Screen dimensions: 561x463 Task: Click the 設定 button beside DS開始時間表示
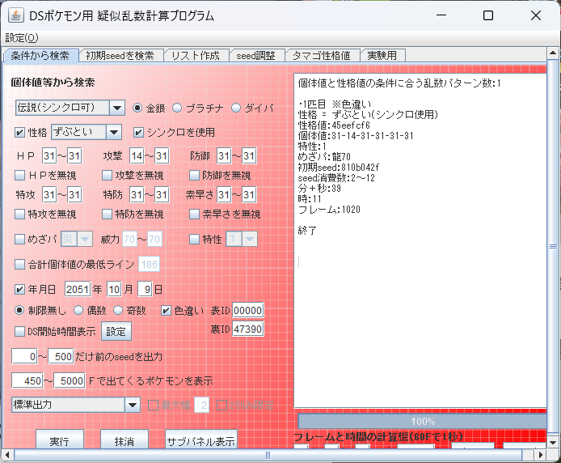pos(116,332)
